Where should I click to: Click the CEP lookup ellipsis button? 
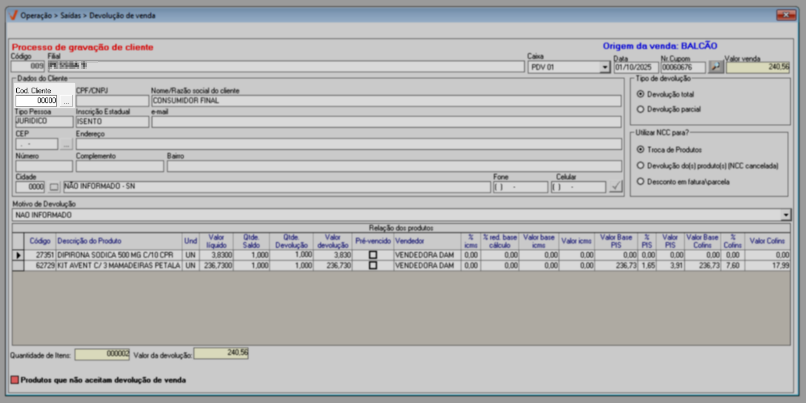(66, 144)
